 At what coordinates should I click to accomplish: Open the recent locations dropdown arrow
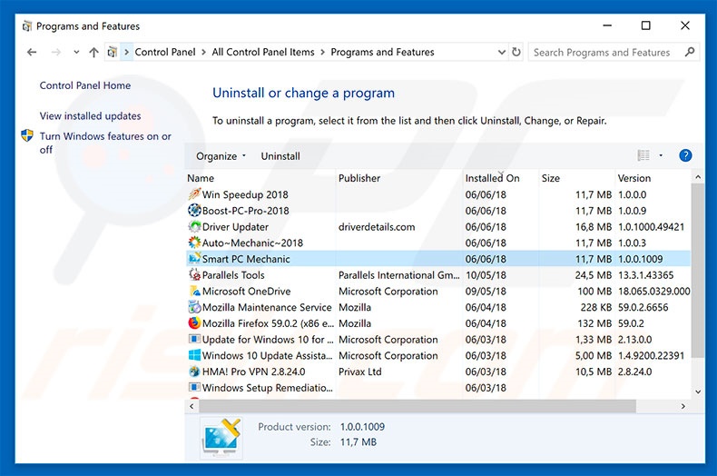coord(76,52)
